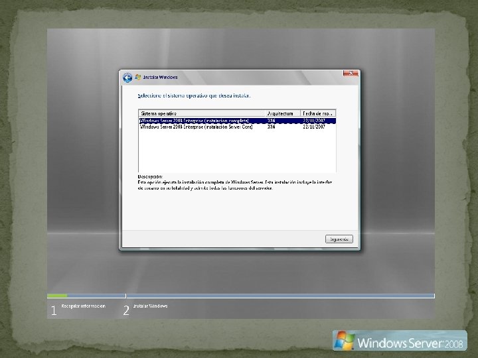Image resolution: width=478 pixels, height=358 pixels.
Task: Click date 22/11/2007 in the Server Core row
Action: (314, 127)
